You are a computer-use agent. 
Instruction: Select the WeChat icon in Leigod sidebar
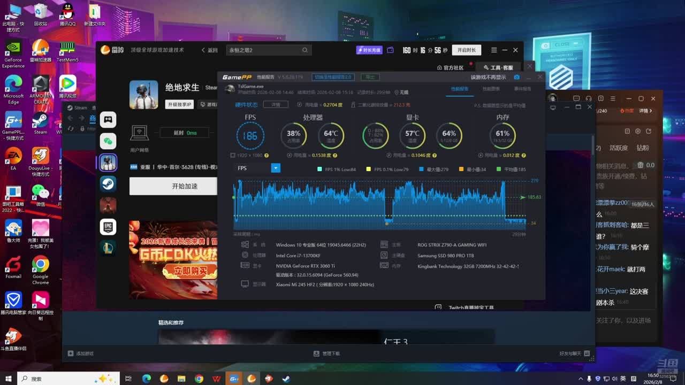point(108,141)
